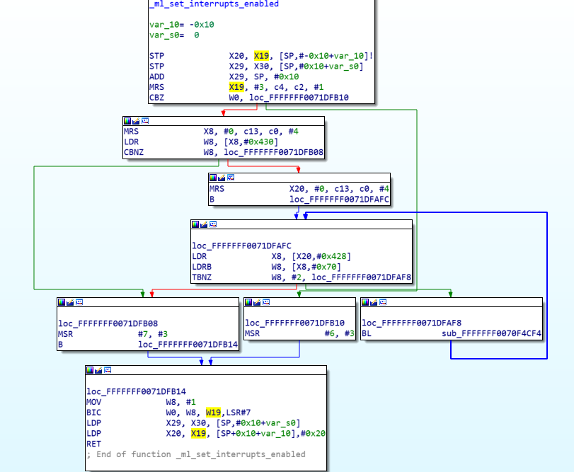Select the RET instruction
This screenshot has width=574, height=472.
[x=94, y=444]
